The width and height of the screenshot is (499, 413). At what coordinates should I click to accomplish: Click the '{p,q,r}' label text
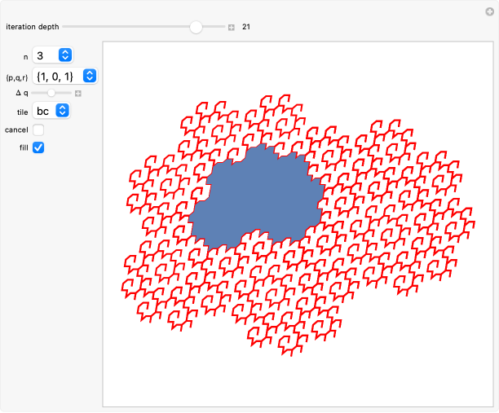pyautogui.click(x=16, y=77)
